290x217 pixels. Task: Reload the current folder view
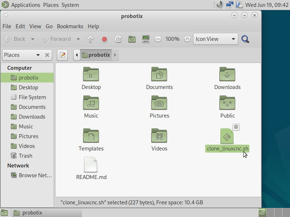pos(118,39)
